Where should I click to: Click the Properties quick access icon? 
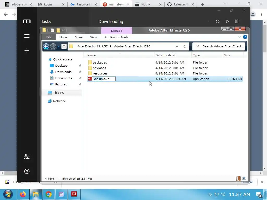[x=52, y=30]
